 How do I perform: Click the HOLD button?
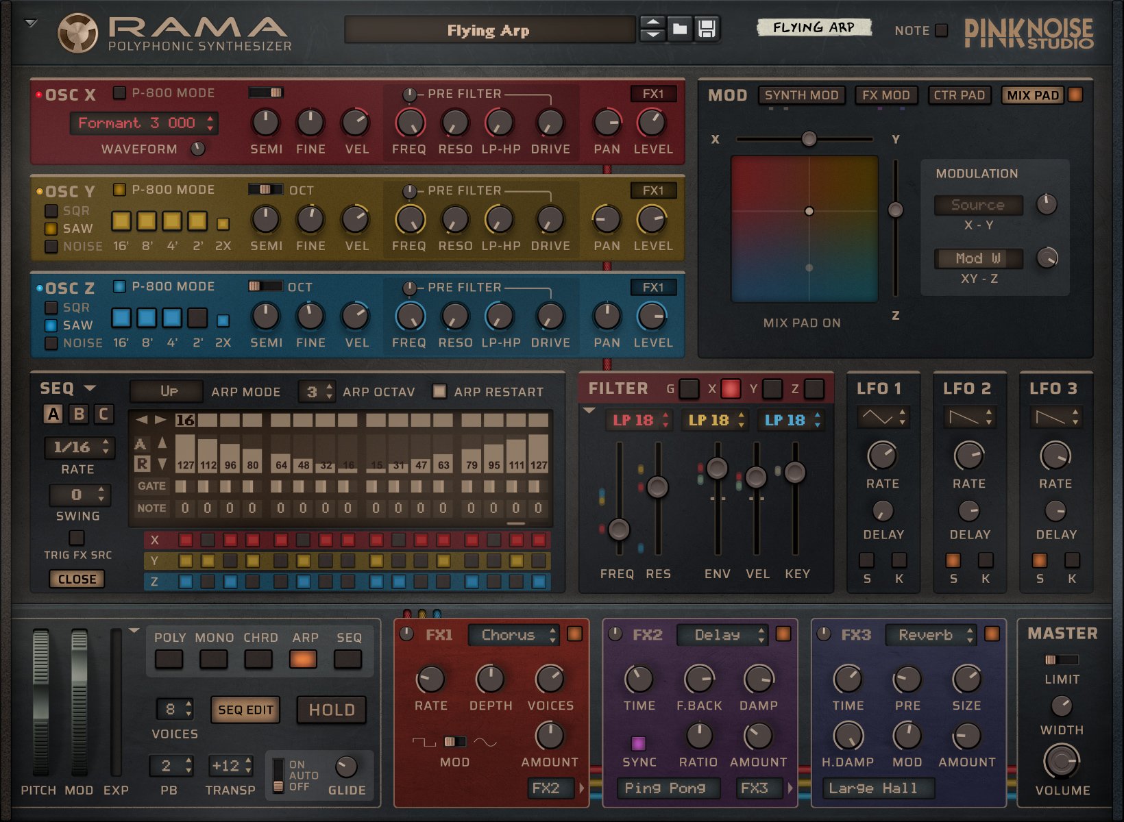332,710
